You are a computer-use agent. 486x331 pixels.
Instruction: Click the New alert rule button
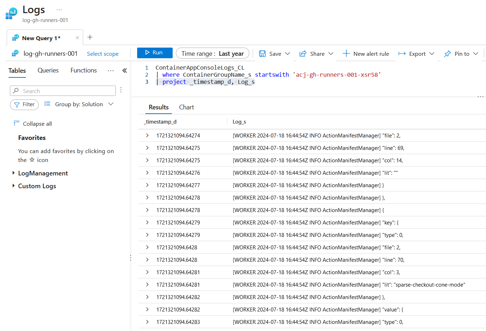[366, 54]
